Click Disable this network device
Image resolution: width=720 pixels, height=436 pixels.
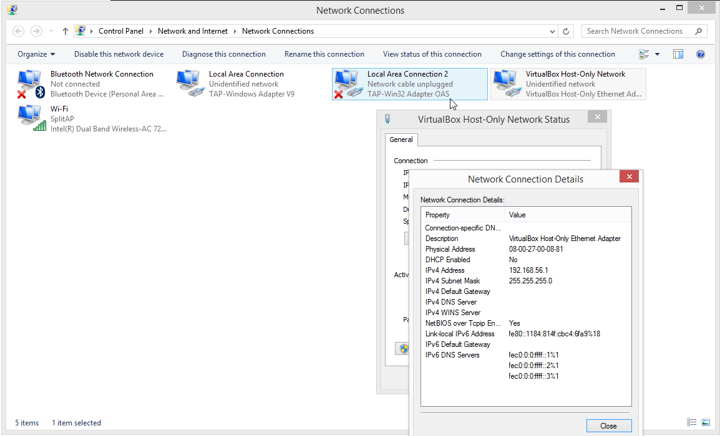click(119, 54)
